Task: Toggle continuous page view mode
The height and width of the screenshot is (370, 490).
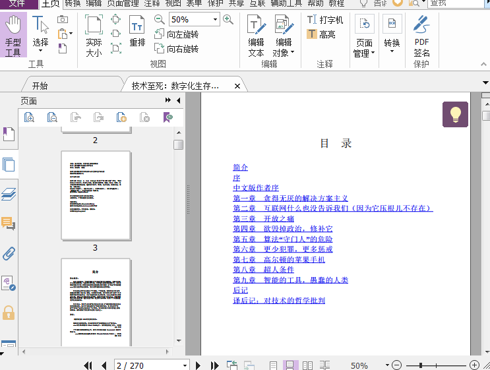Action: point(290,365)
